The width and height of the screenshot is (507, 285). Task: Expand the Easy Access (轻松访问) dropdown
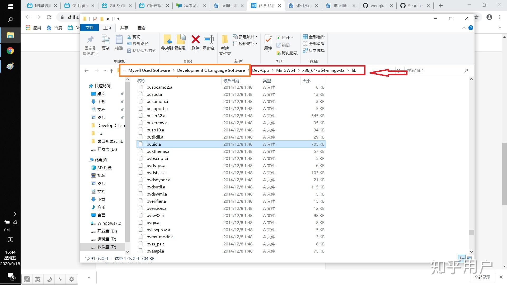246,44
